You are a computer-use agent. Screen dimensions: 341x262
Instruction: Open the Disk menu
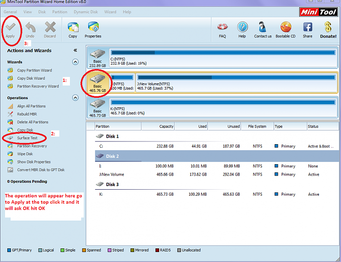[42, 12]
